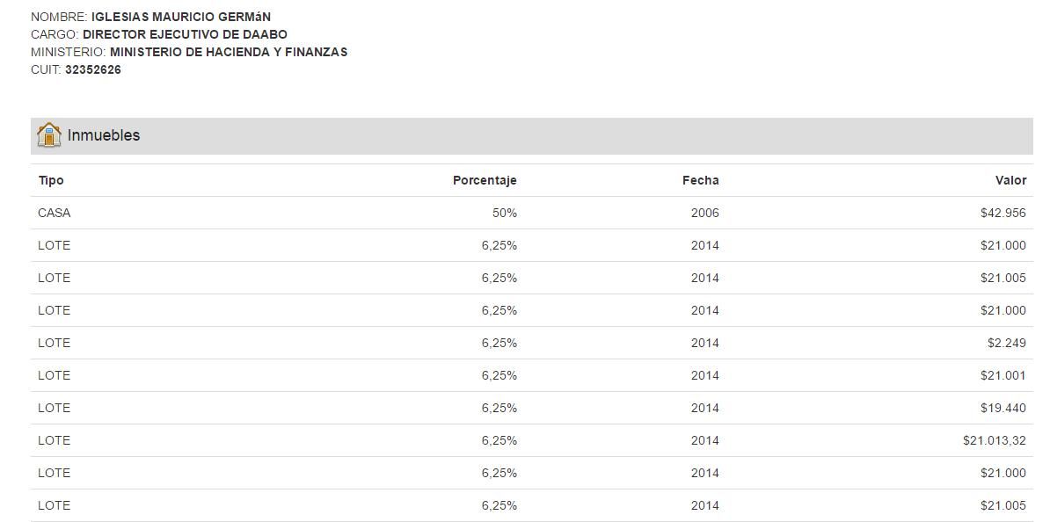Screen dimensions: 1050x522
Task: Select the $42.956 value cell
Action: tap(1003, 213)
